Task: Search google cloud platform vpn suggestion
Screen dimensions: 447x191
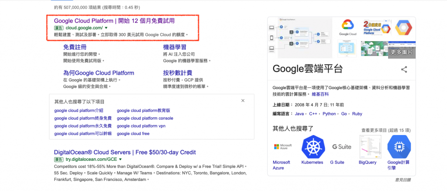Action: (x=141, y=126)
